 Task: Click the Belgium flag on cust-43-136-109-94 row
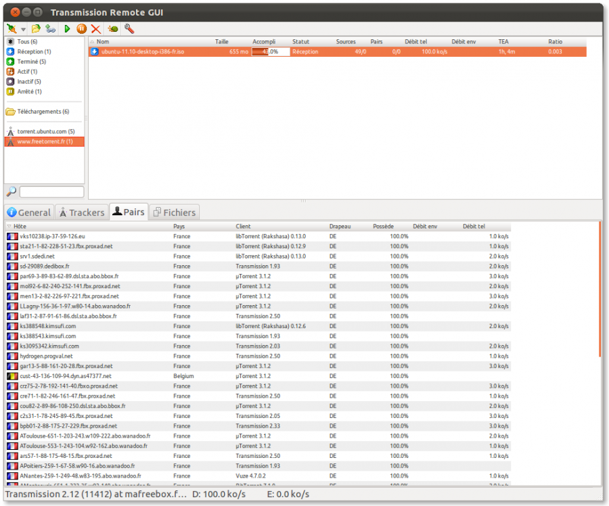[12, 376]
